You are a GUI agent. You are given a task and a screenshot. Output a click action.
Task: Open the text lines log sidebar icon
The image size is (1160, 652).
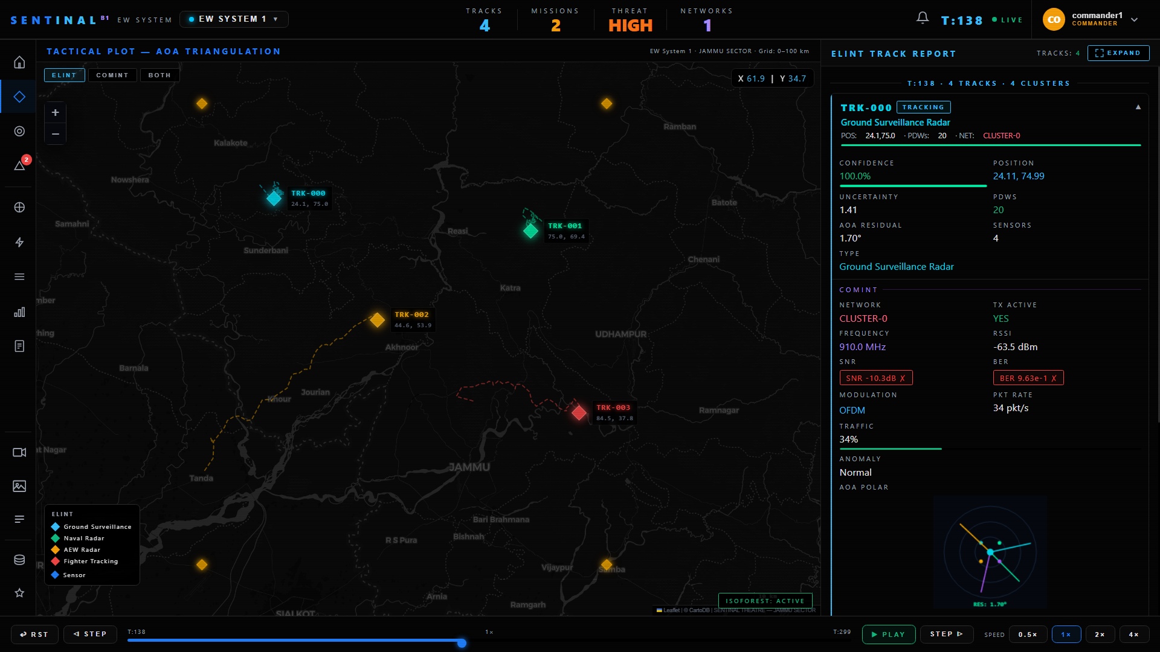click(19, 519)
